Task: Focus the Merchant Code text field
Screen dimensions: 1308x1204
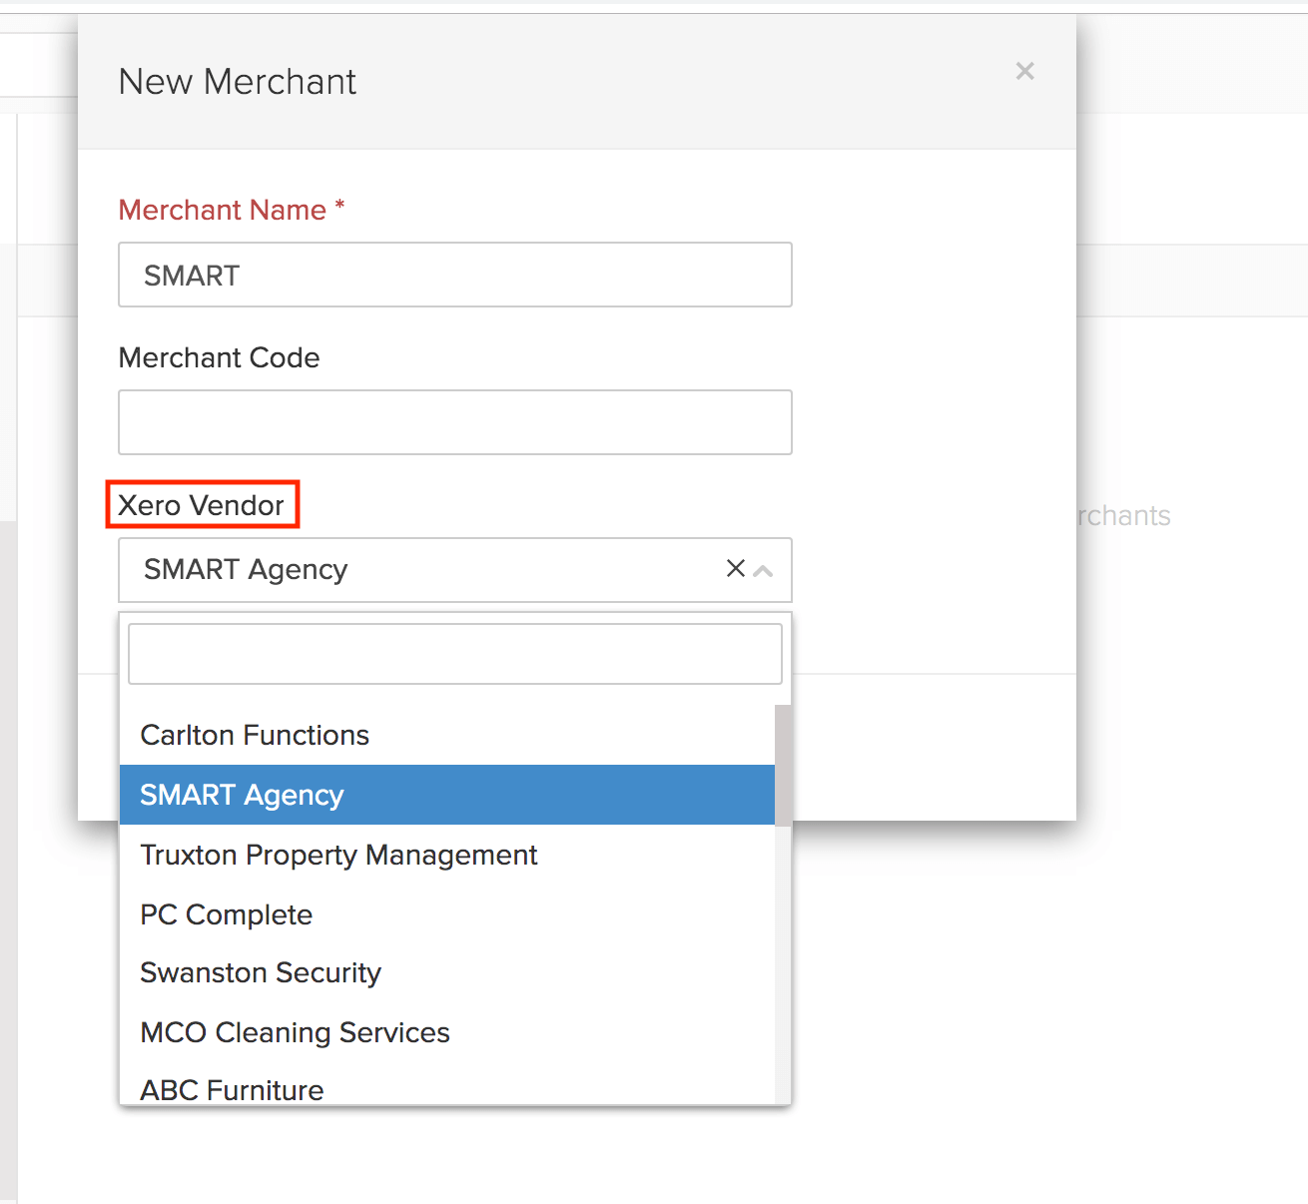Action: [454, 422]
